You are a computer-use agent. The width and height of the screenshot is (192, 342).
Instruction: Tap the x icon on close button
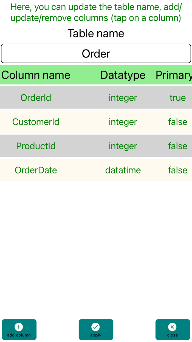(x=172, y=327)
